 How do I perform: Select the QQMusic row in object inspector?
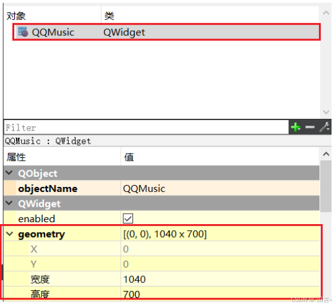pos(167,32)
